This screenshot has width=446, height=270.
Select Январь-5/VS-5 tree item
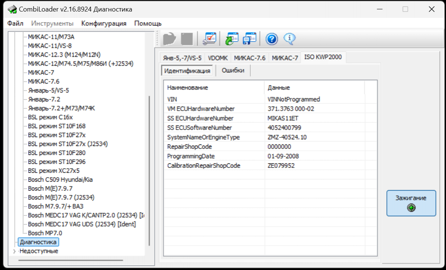click(x=49, y=90)
